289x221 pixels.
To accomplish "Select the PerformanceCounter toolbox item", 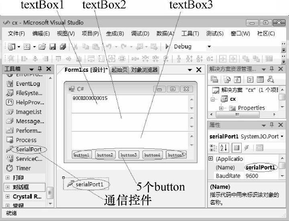I will [24, 131].
